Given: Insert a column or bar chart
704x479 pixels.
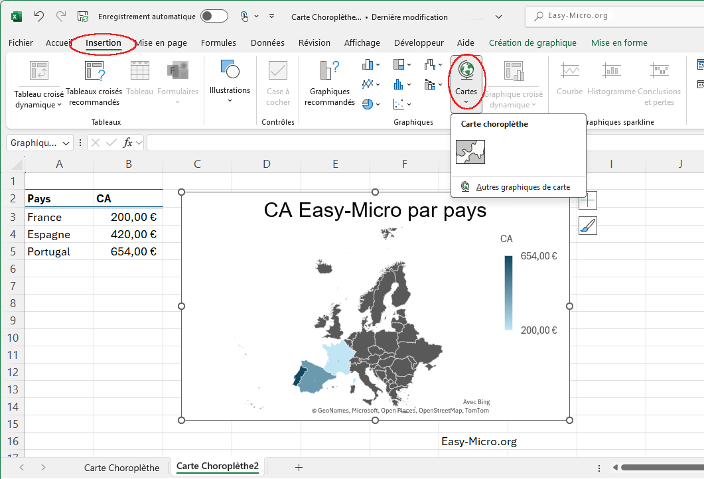Looking at the screenshot, I should point(371,64).
